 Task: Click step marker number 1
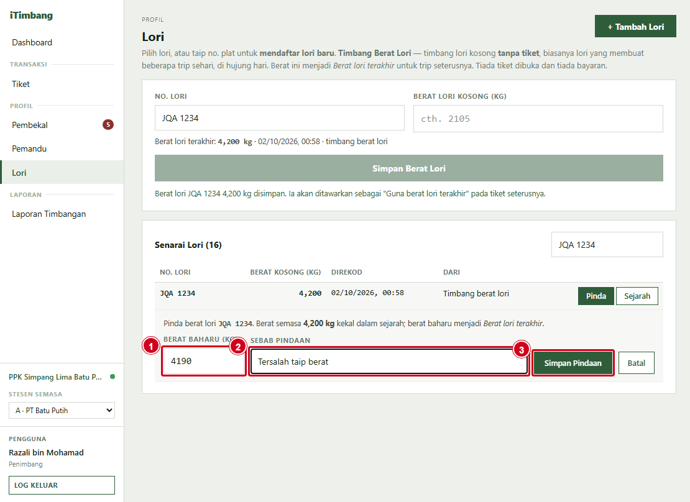pos(151,346)
